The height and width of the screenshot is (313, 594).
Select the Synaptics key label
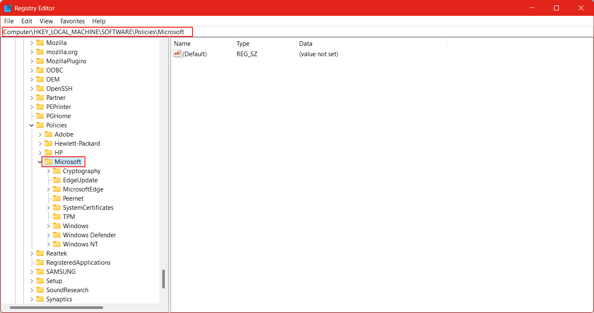[59, 299]
